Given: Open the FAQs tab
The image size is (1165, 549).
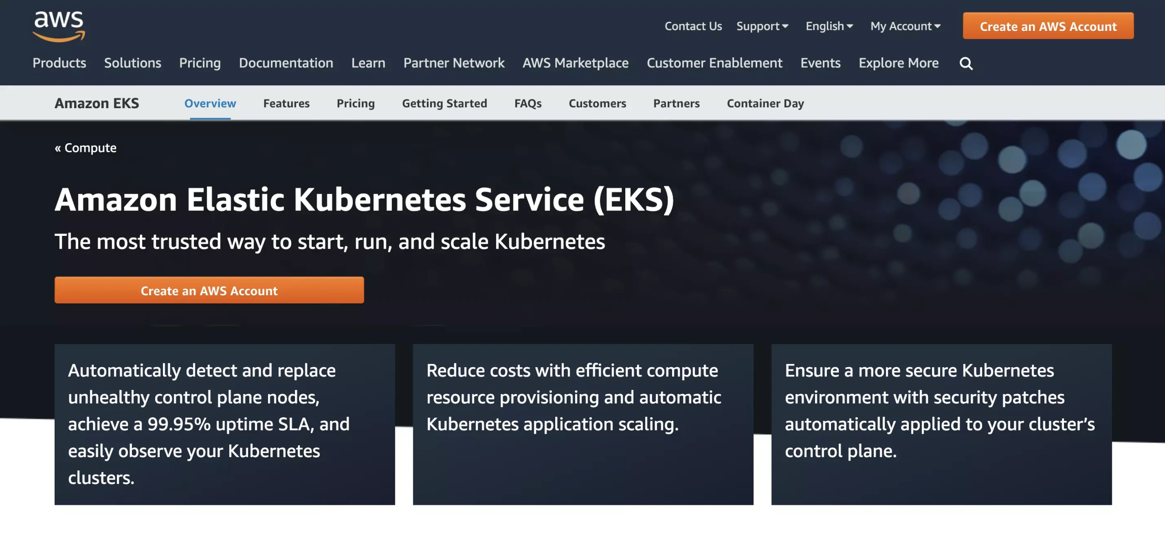Looking at the screenshot, I should click(x=528, y=103).
